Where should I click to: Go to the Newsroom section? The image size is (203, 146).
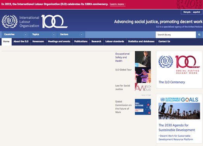coord(38,42)
